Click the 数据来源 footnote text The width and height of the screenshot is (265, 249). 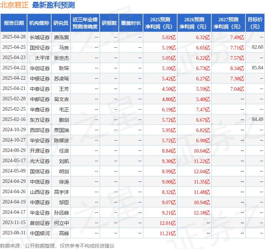click(x=57, y=245)
